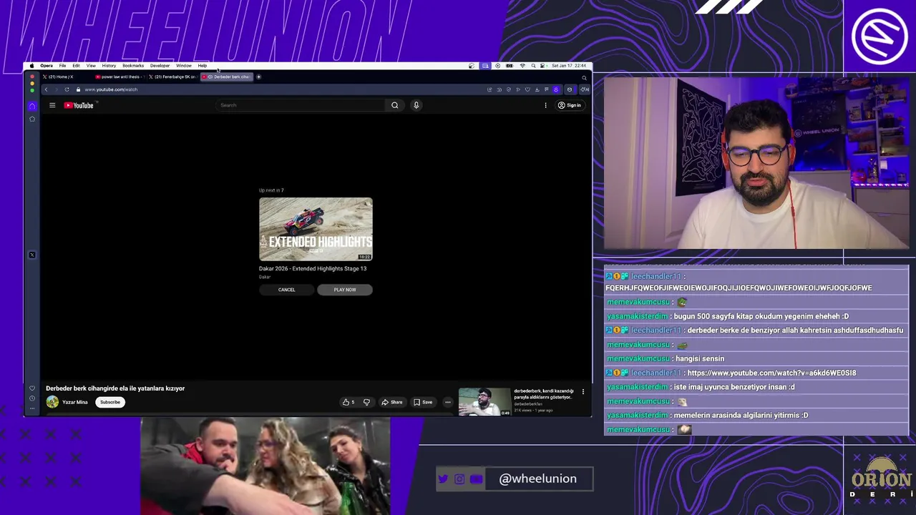Select the 'Derbeder berk cihan' active tab

(227, 77)
